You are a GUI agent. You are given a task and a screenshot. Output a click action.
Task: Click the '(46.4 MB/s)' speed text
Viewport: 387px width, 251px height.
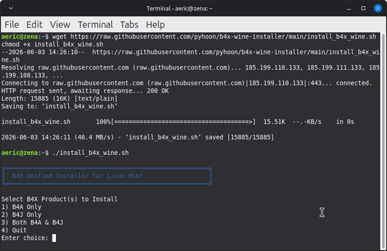[x=94, y=137]
